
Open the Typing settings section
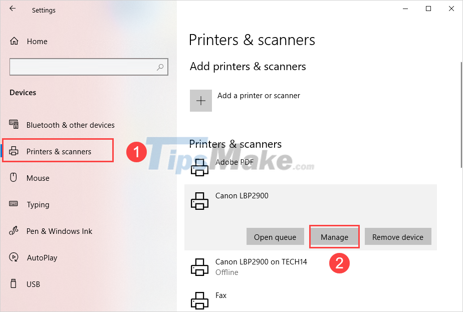38,205
